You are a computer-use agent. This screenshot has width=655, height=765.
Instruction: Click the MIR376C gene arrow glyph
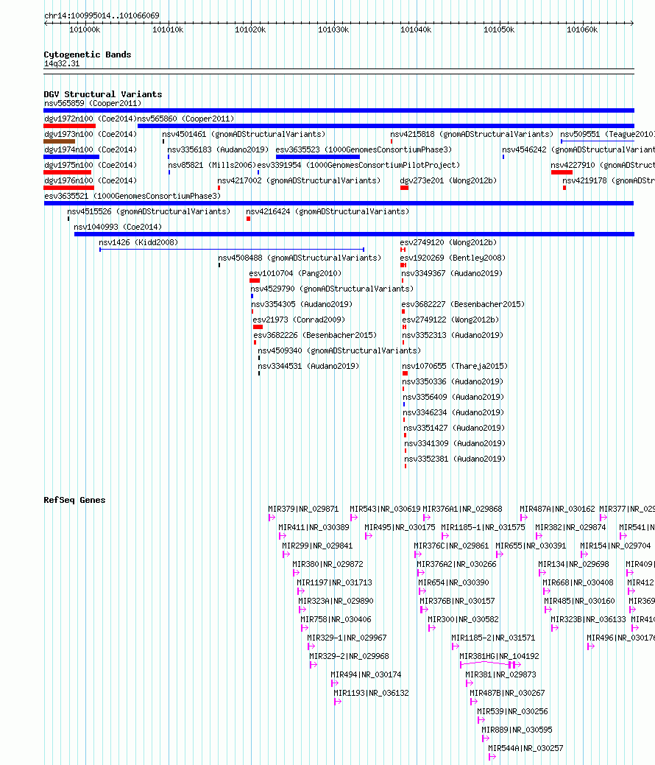pyautogui.click(x=417, y=554)
